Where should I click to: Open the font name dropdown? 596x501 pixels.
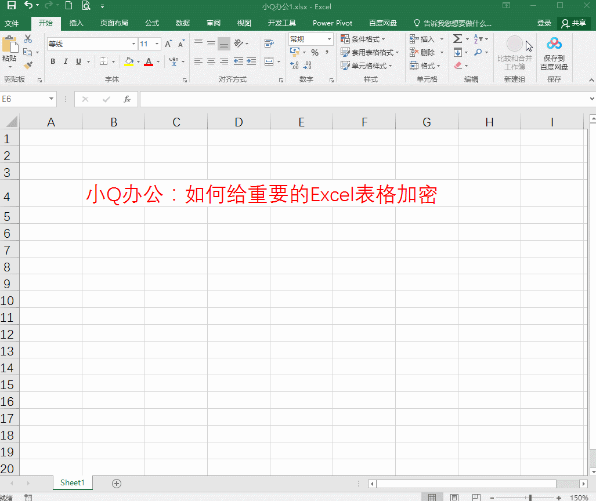133,43
